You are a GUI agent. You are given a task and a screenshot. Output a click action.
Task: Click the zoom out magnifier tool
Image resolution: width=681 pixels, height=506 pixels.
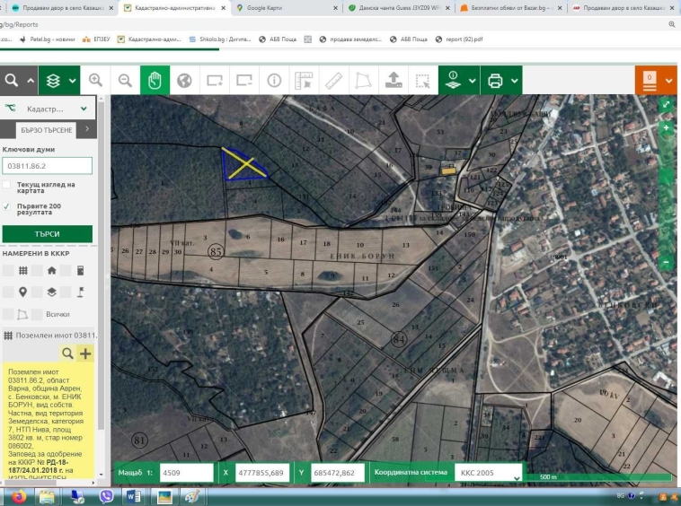125,80
